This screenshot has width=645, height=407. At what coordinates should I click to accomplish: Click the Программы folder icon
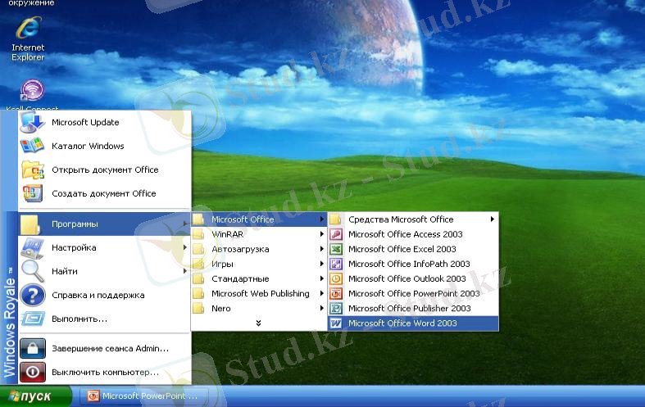point(30,224)
